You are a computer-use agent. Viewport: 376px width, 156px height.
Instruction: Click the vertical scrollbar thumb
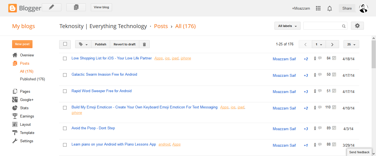374,54
